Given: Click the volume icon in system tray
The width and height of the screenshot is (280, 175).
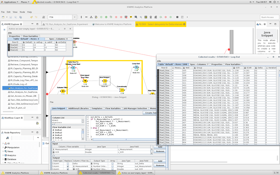Looking at the screenshot, I should pyautogui.click(x=270, y=2).
